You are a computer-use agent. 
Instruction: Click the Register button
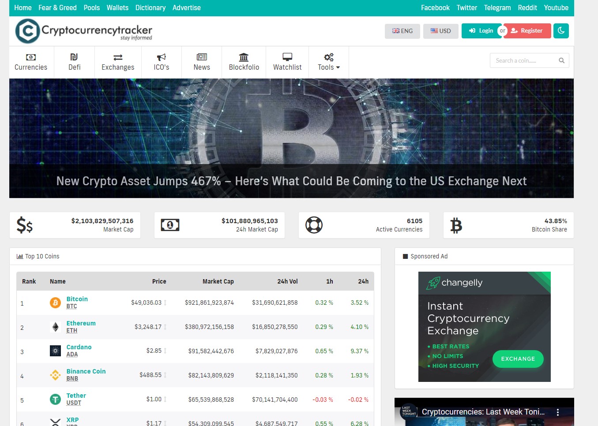[527, 31]
